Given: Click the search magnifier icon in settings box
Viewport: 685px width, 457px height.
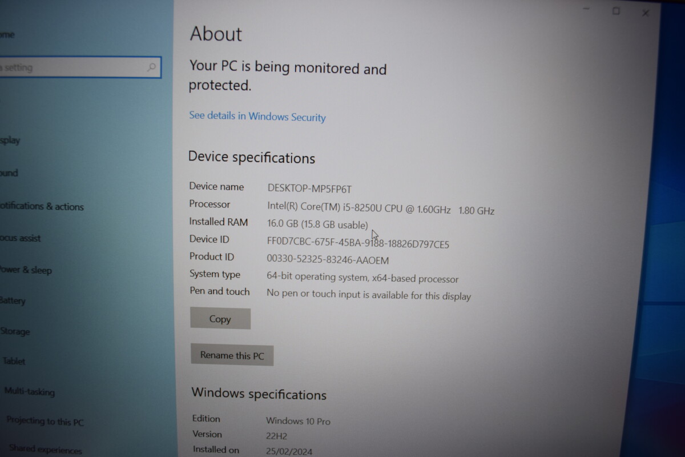Looking at the screenshot, I should 151,67.
